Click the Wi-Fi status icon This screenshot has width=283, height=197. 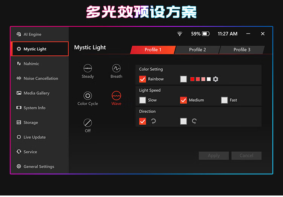(180, 34)
